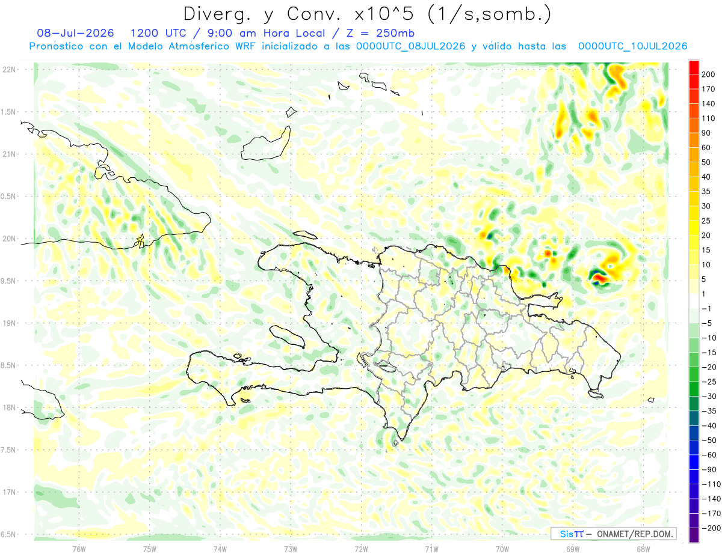Click the '0000UTC_10JUL2026' valid-until text

click(632, 46)
